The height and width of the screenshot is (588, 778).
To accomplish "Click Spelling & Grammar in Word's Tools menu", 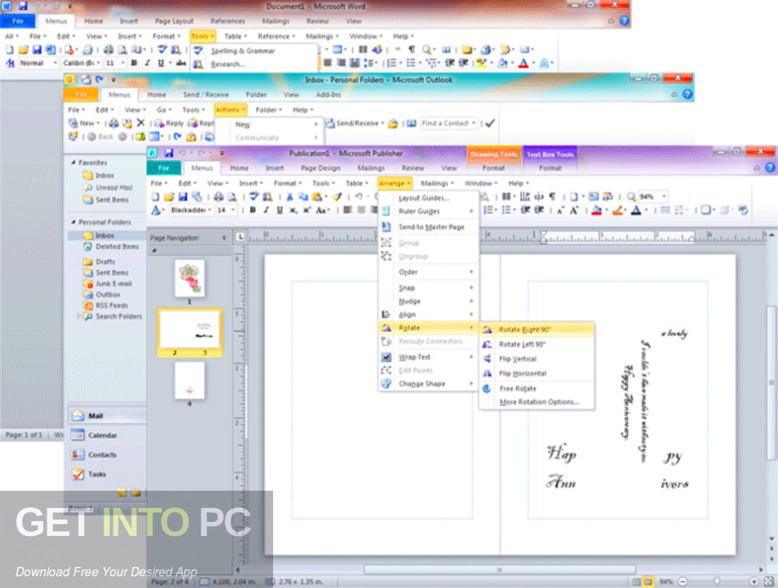I will pos(255,51).
